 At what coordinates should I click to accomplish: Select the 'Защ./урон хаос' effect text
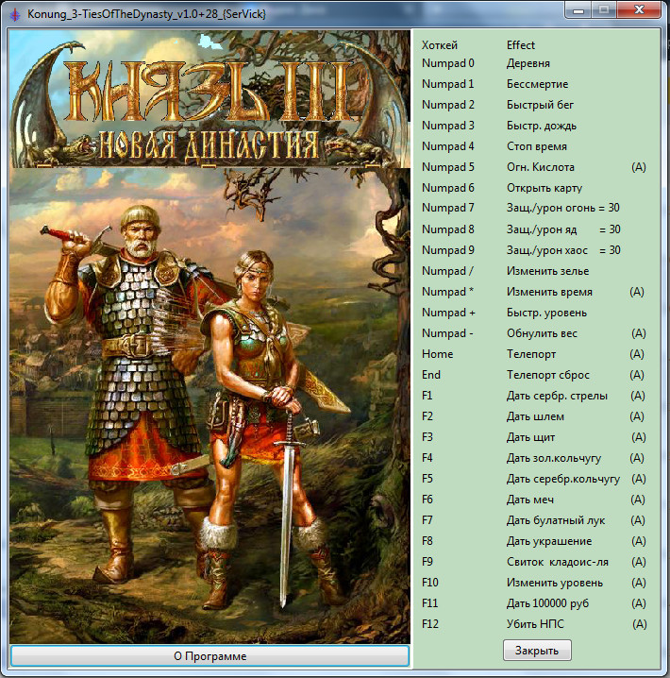tap(547, 250)
